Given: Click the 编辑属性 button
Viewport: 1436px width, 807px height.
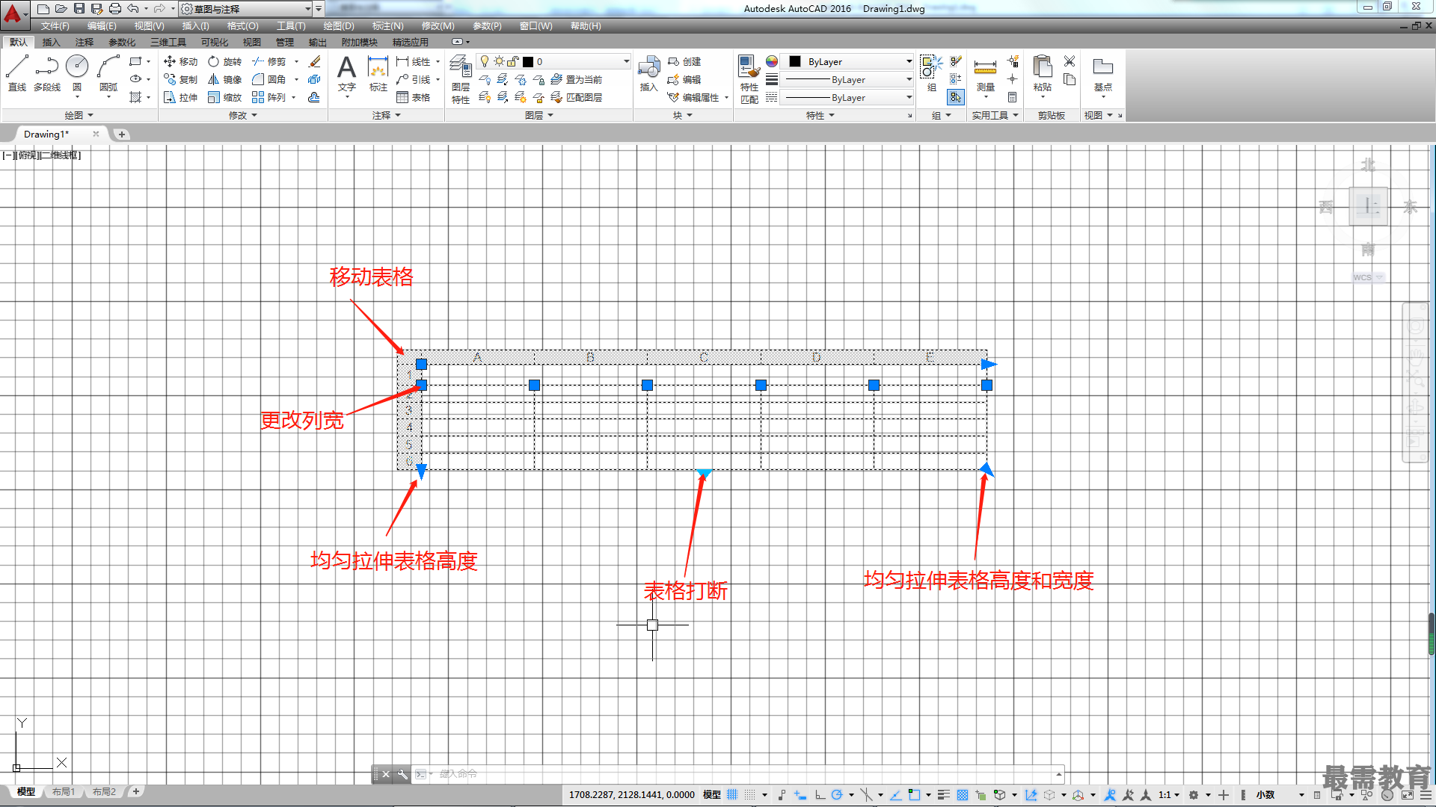Looking at the screenshot, I should 693,97.
